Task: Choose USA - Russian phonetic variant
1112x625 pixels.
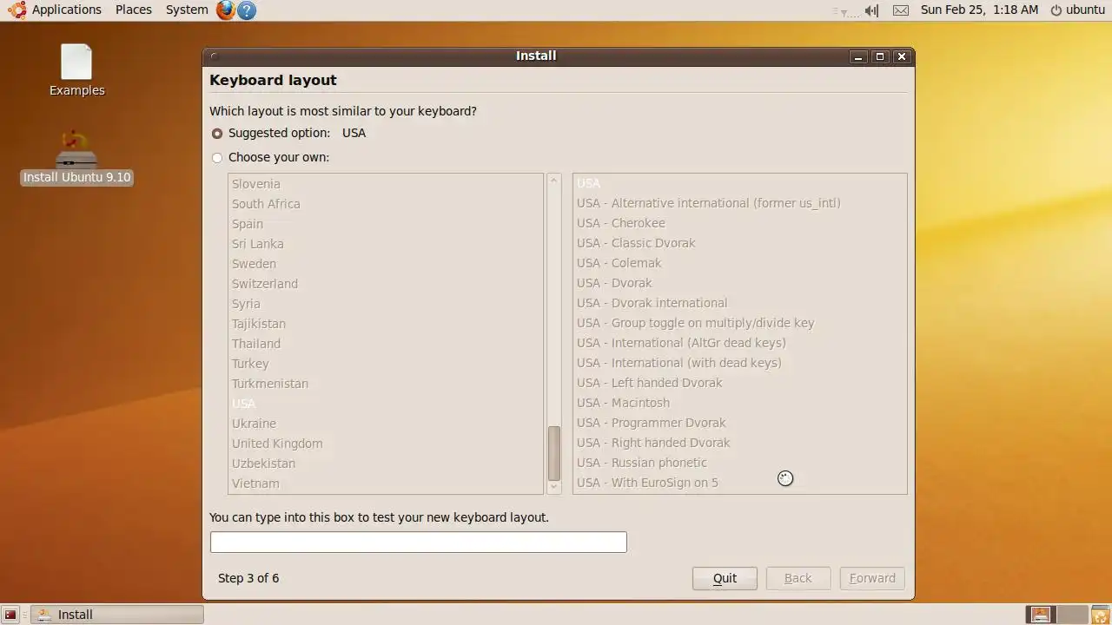Action: point(740,463)
